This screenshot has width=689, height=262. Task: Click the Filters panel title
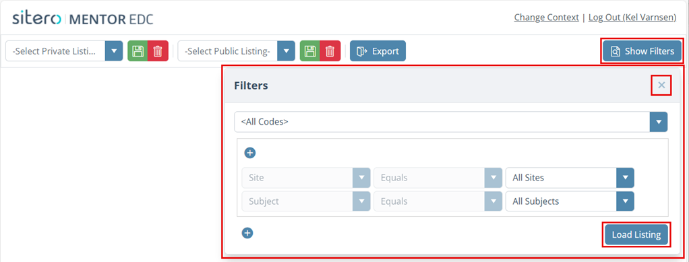click(x=251, y=86)
